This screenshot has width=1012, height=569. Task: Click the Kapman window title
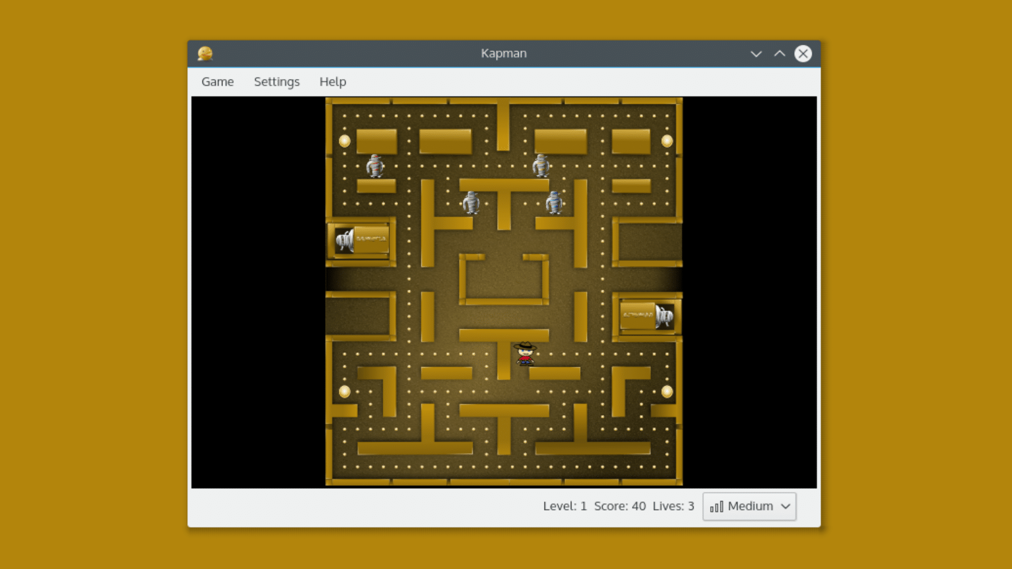click(503, 53)
